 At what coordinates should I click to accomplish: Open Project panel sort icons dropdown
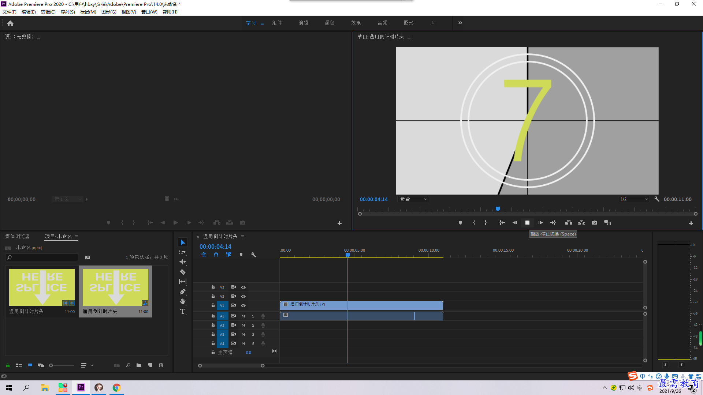[87, 365]
